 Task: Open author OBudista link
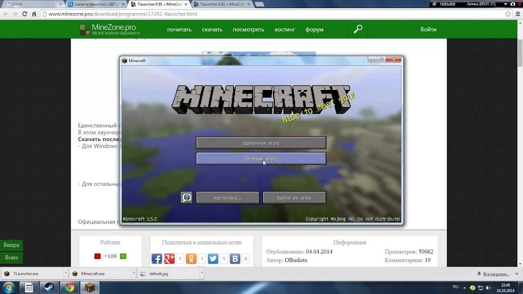[x=296, y=260]
